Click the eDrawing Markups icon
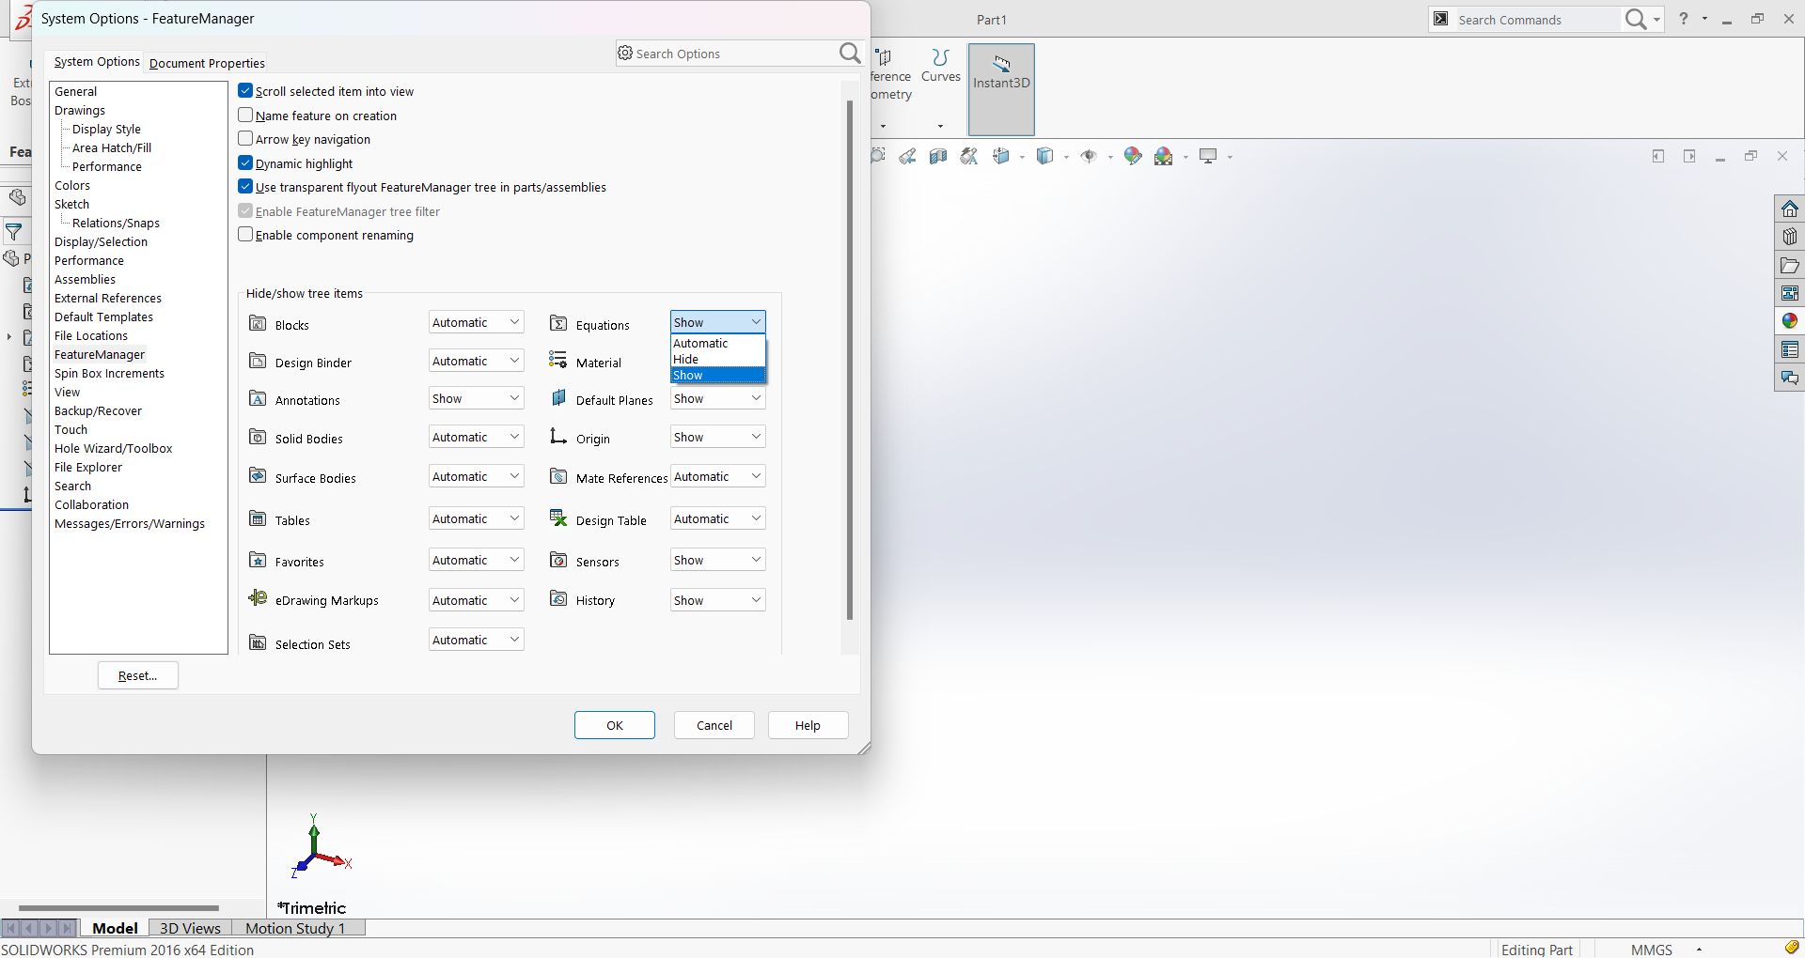Viewport: 1805px width, 958px height. pyautogui.click(x=258, y=598)
